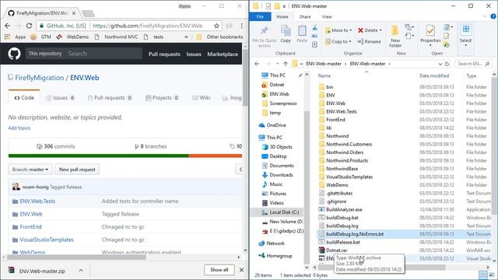Open the Projects tab
This screenshot has width=498, height=280.
coord(162,98)
